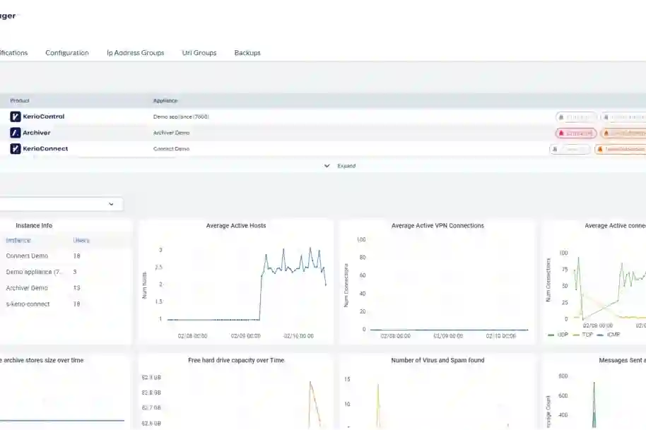Click the orange warning badge in KerioConnect row

point(621,150)
